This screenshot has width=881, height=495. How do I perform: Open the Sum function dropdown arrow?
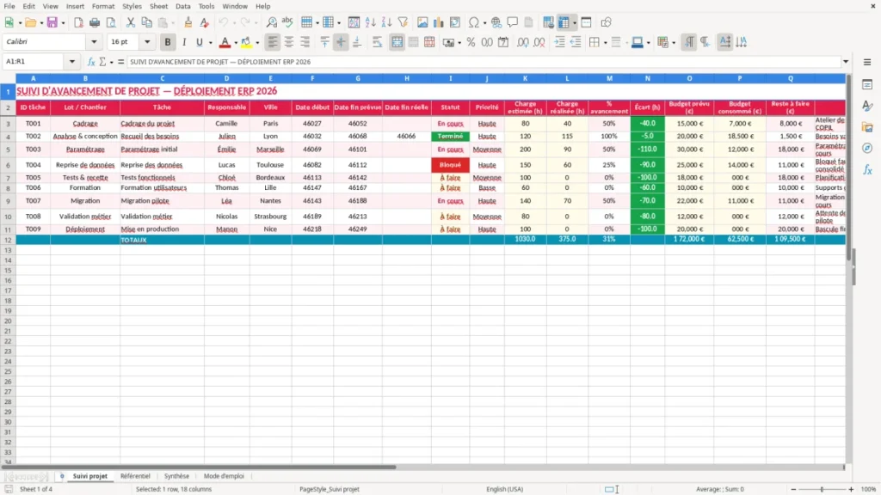(x=111, y=62)
